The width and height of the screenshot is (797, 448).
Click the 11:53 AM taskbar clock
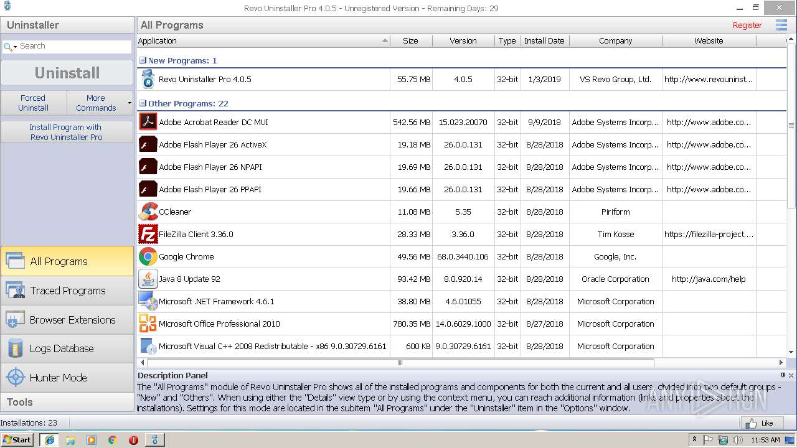(765, 440)
